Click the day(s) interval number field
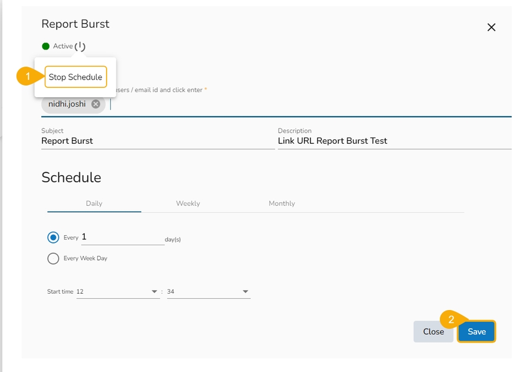Viewport: 530px width, 372px height. tap(122, 237)
